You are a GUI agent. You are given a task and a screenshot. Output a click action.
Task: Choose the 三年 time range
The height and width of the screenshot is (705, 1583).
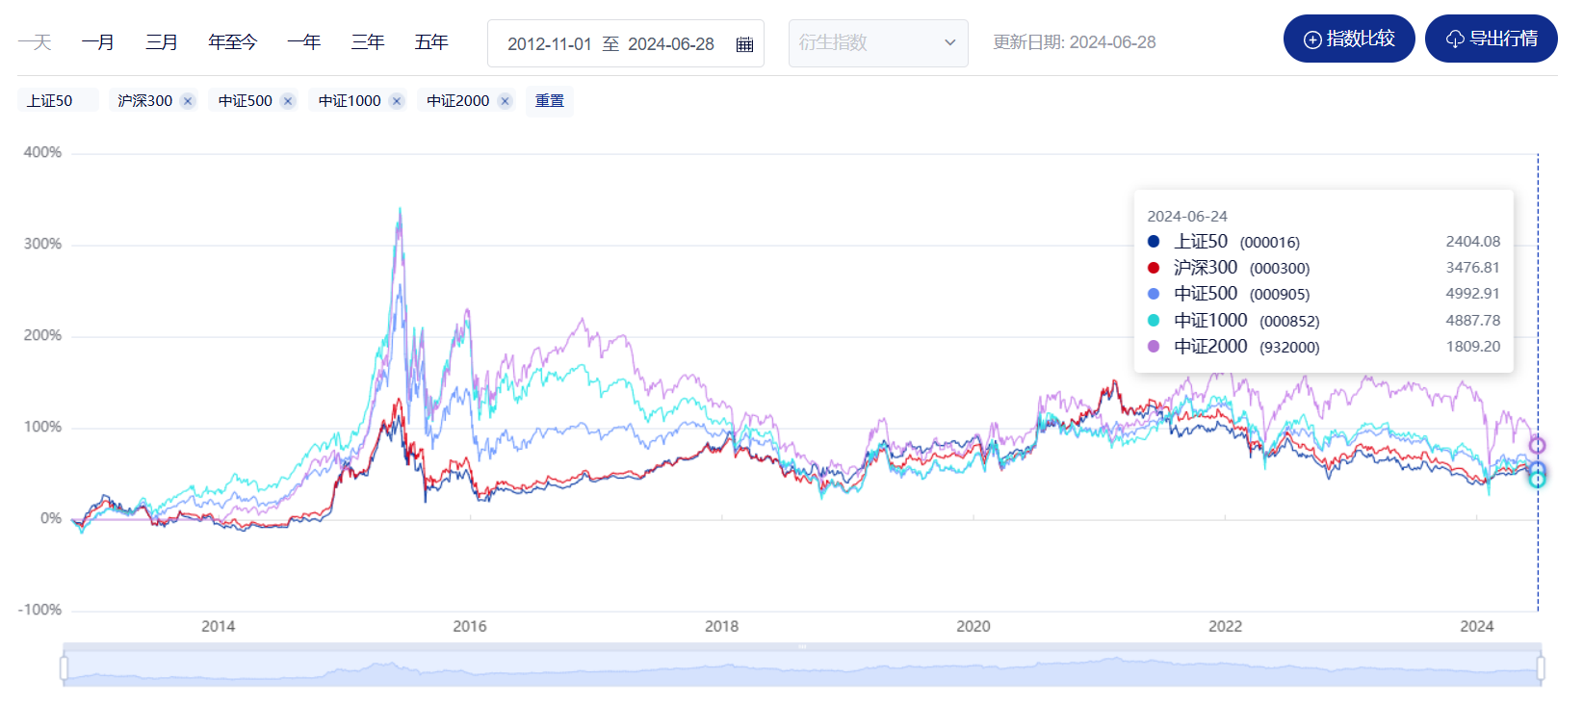[368, 42]
